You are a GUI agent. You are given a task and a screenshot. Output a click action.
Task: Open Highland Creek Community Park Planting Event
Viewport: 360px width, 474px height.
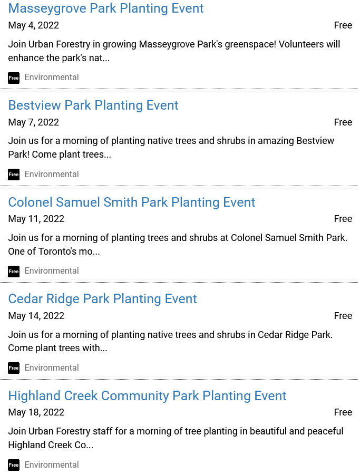147,396
